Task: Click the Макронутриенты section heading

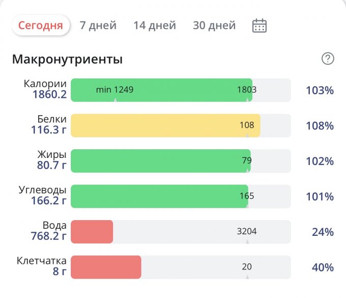Action: [67, 59]
